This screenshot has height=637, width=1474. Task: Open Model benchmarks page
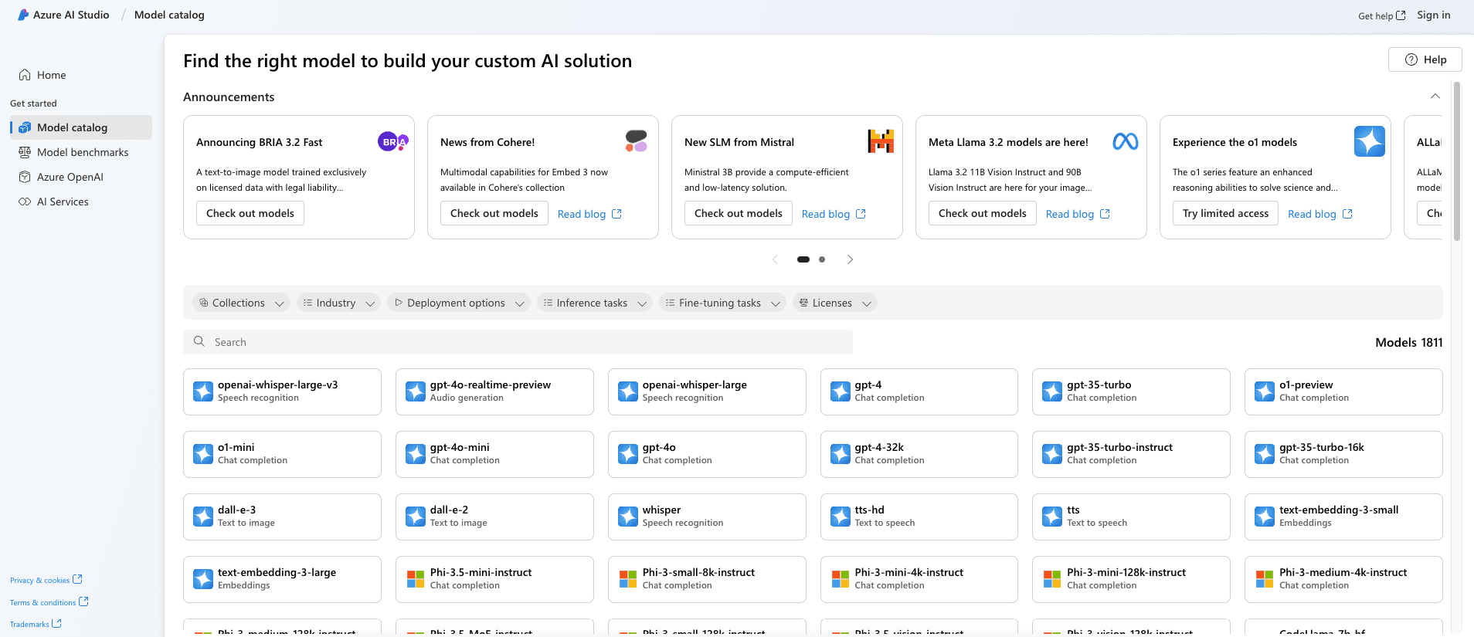81,152
